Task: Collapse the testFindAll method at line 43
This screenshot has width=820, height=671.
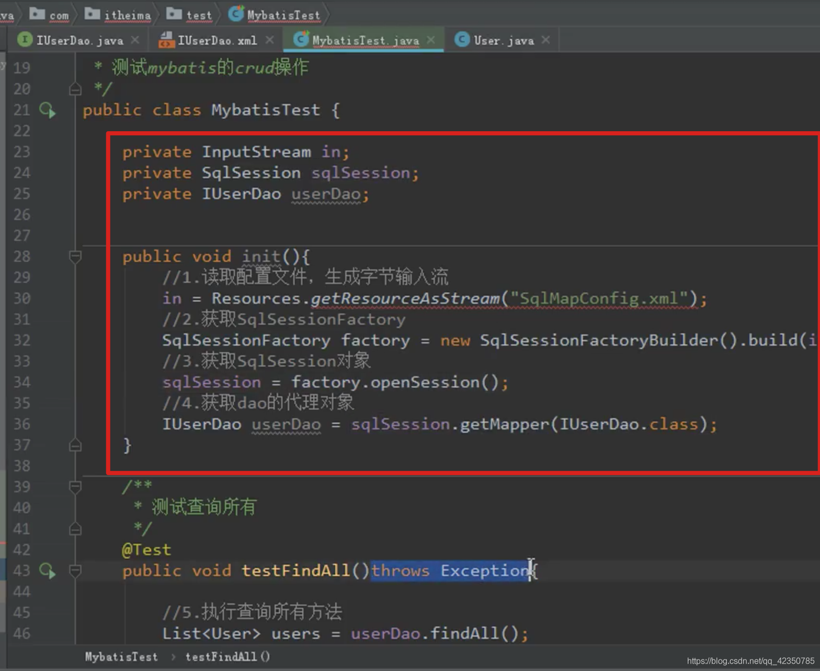Action: 75,571
